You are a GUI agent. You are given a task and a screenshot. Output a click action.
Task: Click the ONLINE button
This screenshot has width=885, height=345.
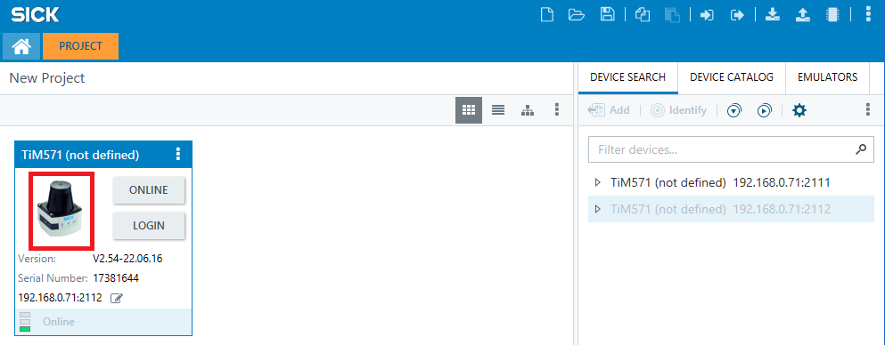click(x=149, y=190)
